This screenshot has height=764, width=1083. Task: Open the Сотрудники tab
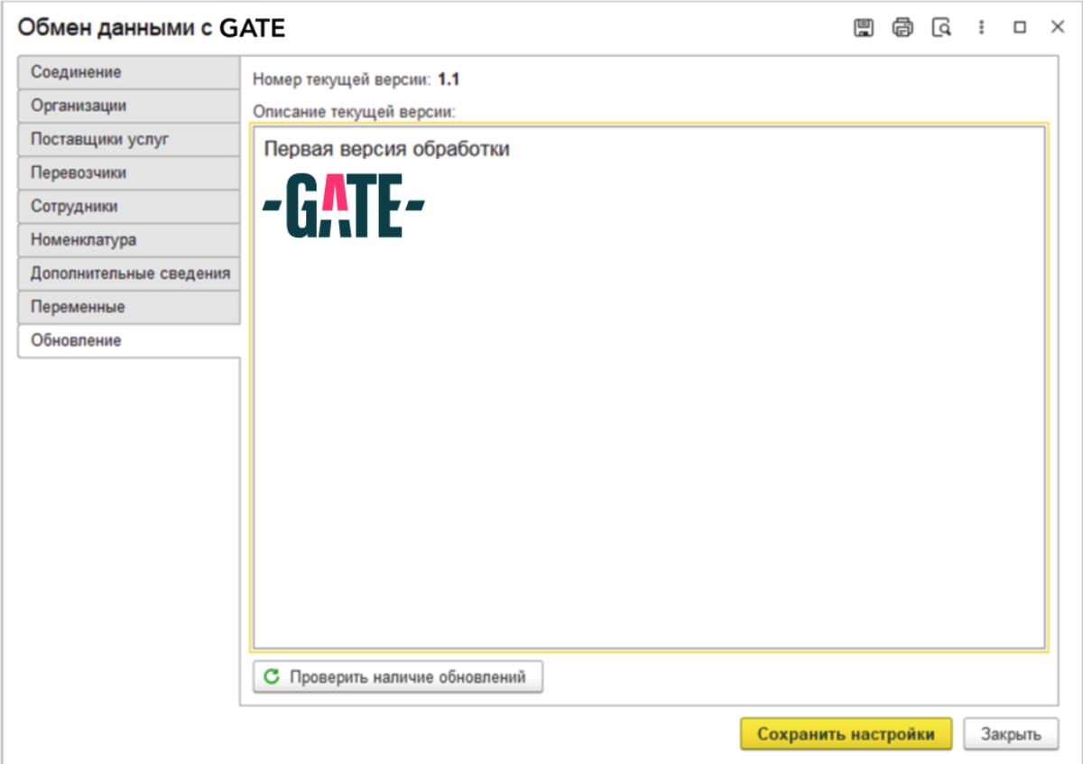pos(129,206)
